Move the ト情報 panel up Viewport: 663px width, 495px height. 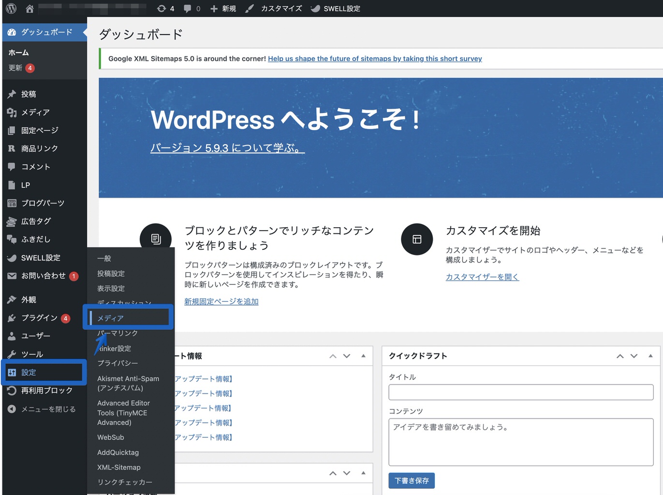coord(333,356)
